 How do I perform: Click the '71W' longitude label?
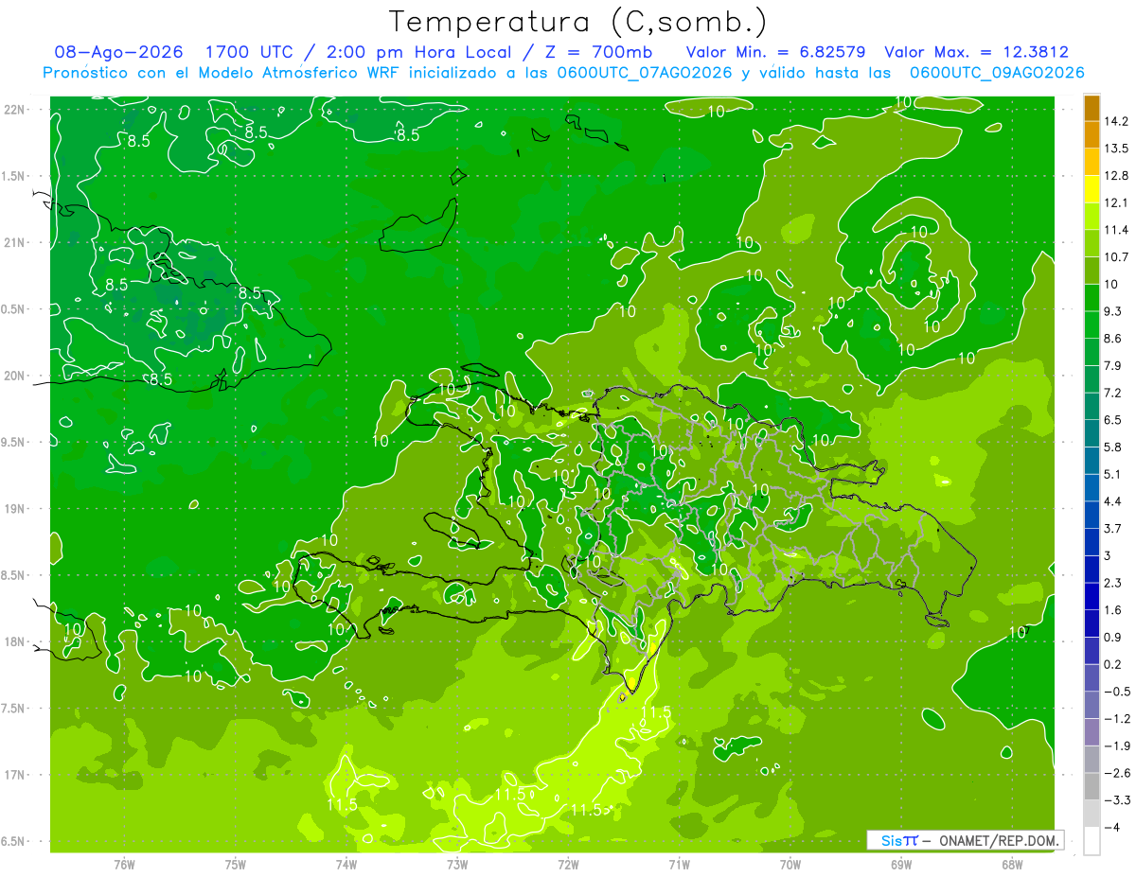tap(679, 865)
